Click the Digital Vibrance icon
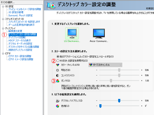The width and height of the screenshot is (154, 115). pos(57,101)
